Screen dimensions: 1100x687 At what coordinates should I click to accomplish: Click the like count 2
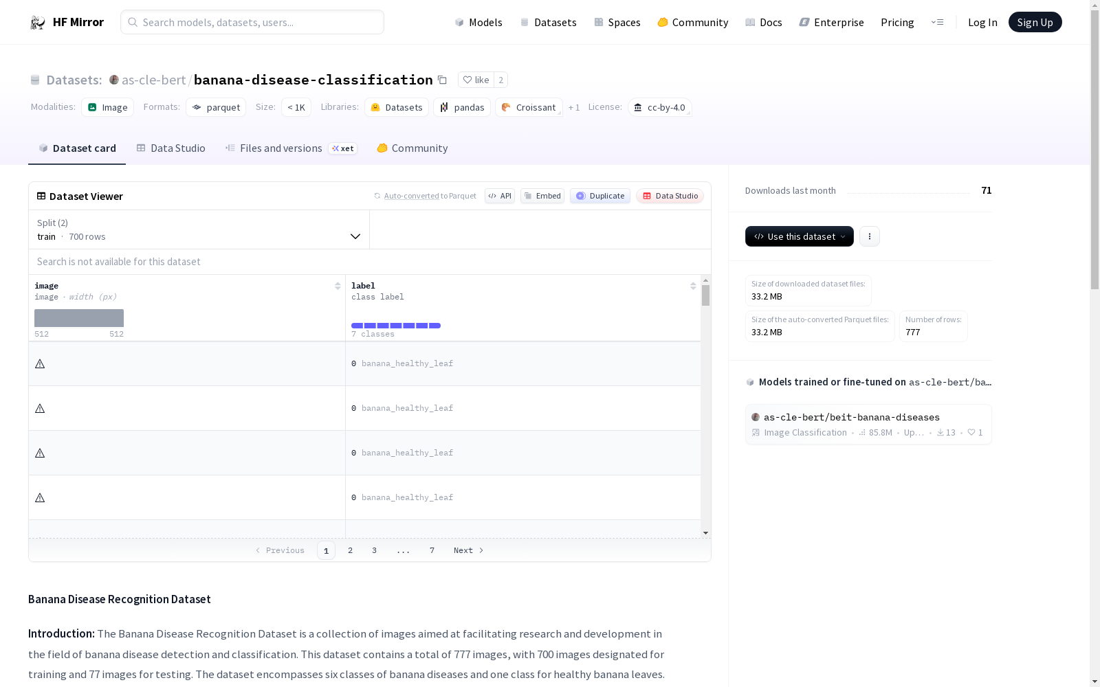[x=500, y=80]
